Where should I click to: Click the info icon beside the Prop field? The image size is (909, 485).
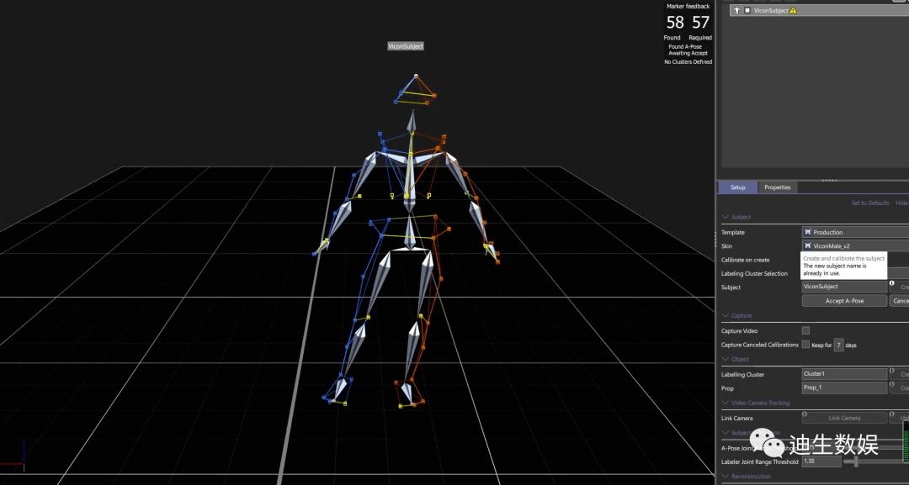pyautogui.click(x=891, y=384)
